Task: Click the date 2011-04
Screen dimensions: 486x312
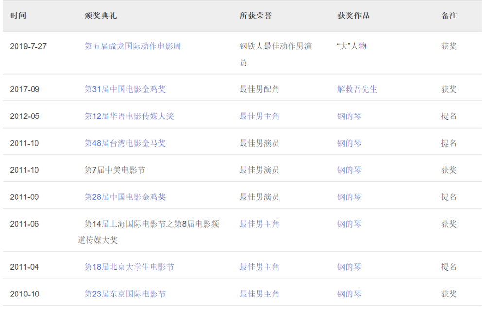Action: pos(24,267)
